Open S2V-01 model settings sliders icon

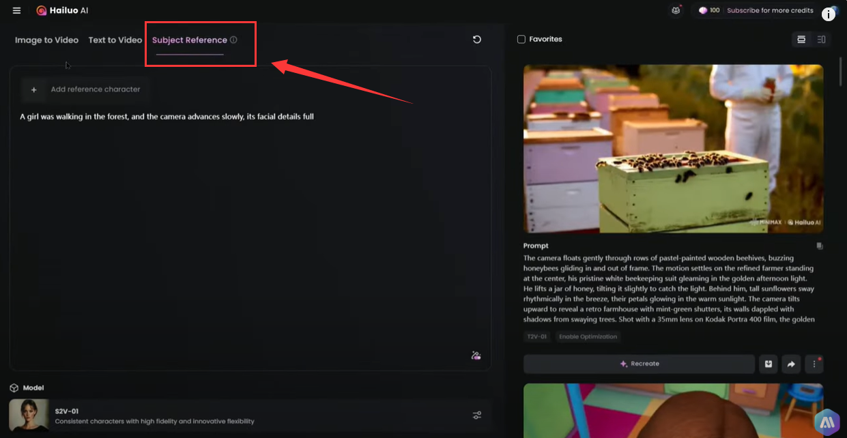477,415
